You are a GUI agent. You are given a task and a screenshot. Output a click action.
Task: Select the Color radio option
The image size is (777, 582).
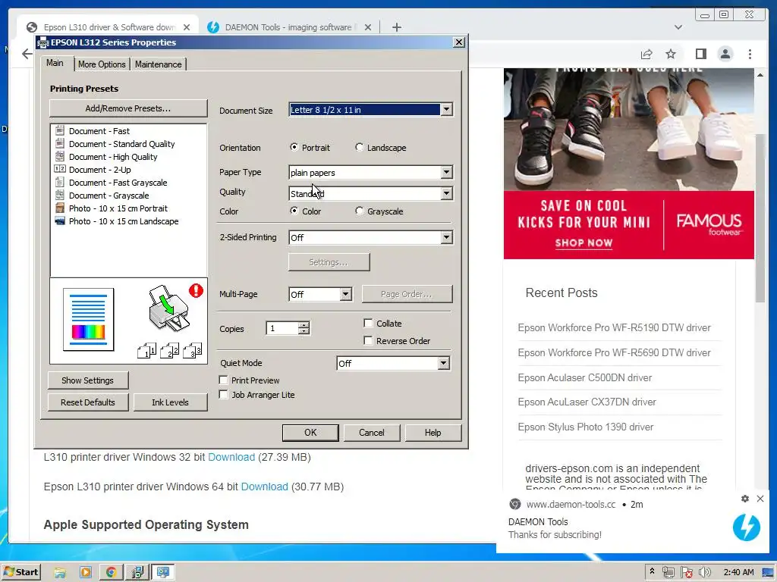(294, 211)
